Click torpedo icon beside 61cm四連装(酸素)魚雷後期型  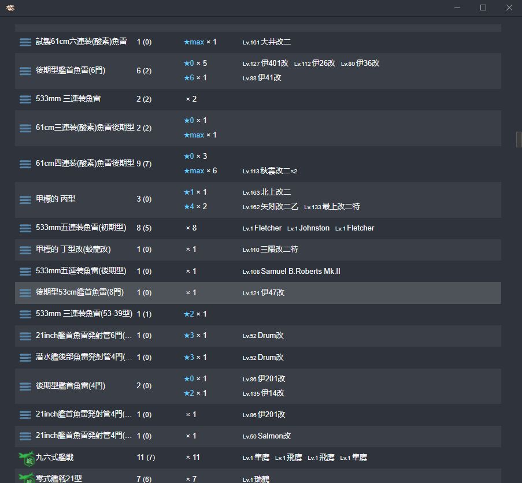click(x=25, y=164)
